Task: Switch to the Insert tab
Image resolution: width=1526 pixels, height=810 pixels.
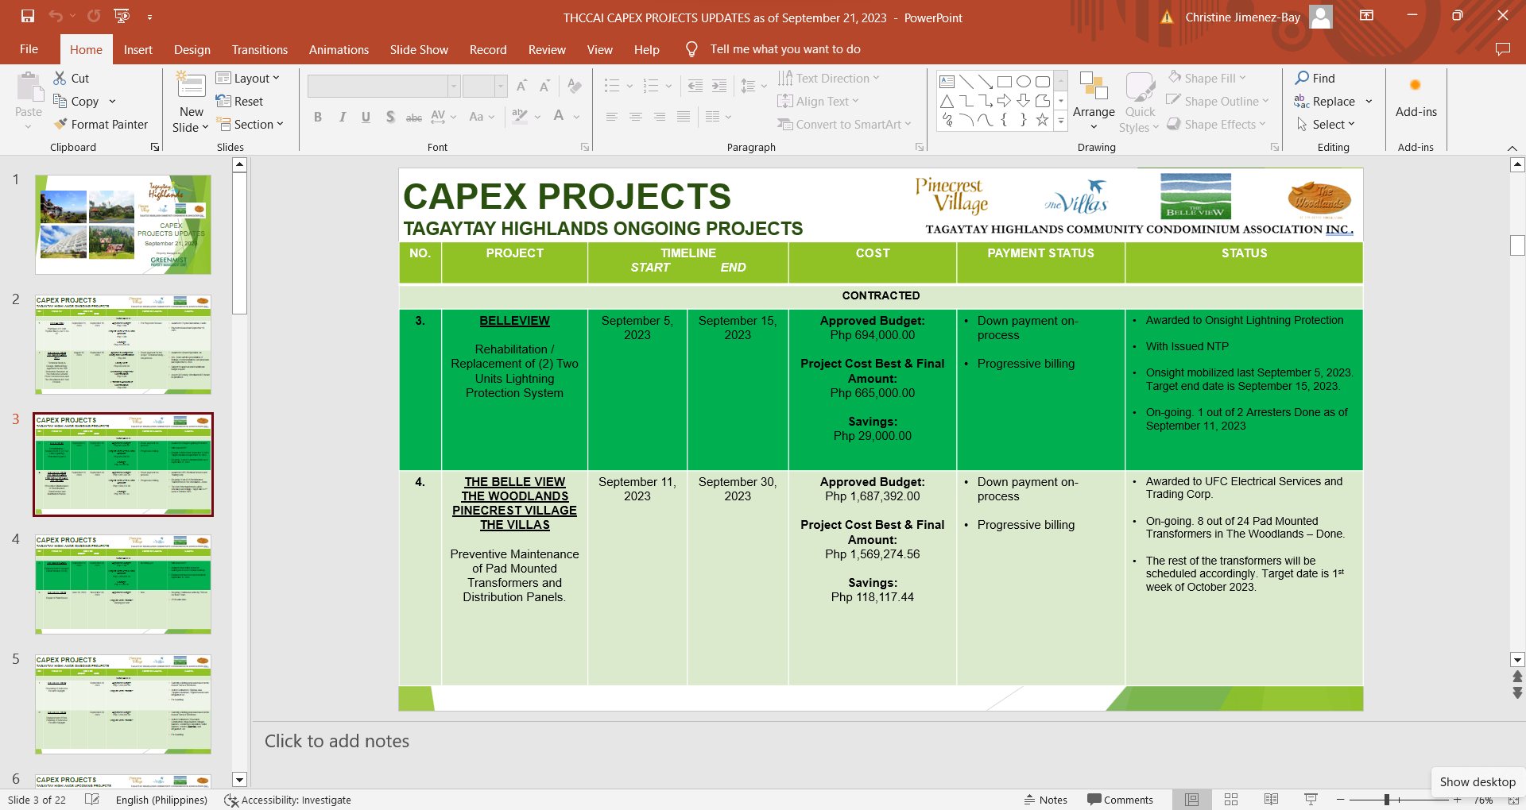Action: [x=138, y=49]
